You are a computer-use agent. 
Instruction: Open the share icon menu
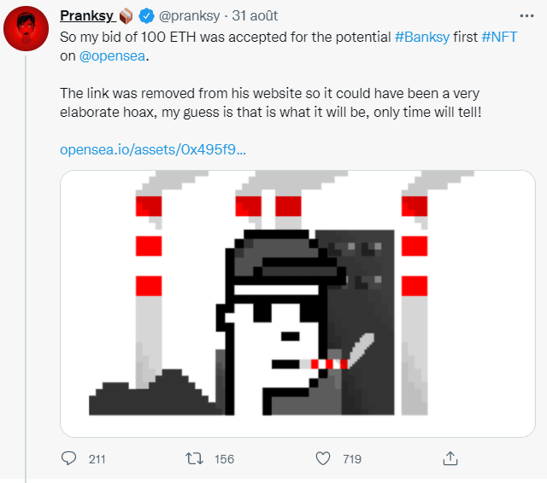point(450,459)
